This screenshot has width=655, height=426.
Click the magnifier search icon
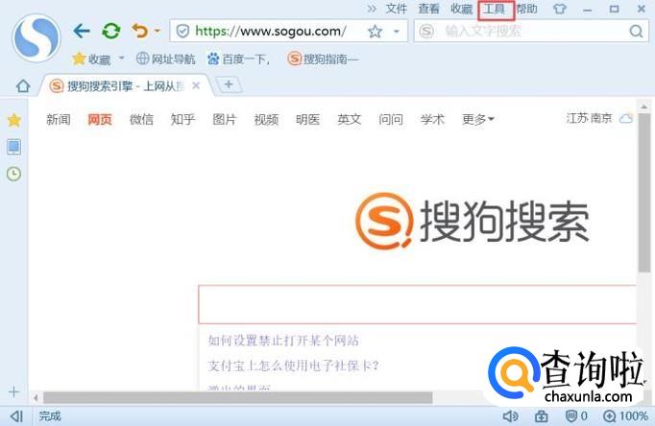[x=636, y=32]
